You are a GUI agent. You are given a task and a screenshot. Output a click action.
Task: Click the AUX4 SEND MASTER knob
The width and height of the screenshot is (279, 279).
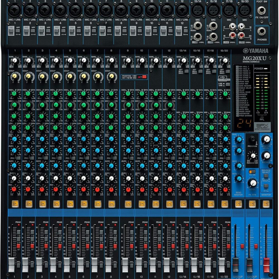point(239,178)
